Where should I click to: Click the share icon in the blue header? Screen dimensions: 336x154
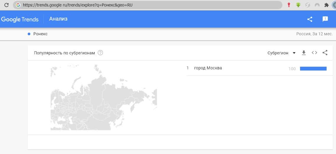tap(310, 19)
